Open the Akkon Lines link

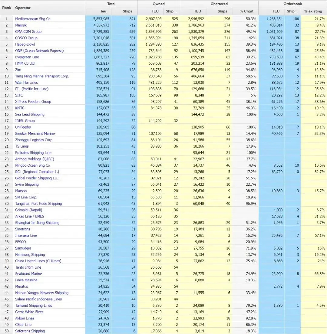point(25,319)
